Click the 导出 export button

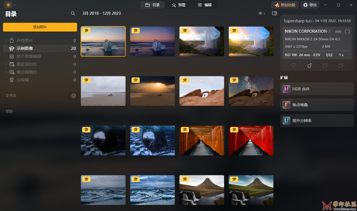pyautogui.click(x=310, y=5)
